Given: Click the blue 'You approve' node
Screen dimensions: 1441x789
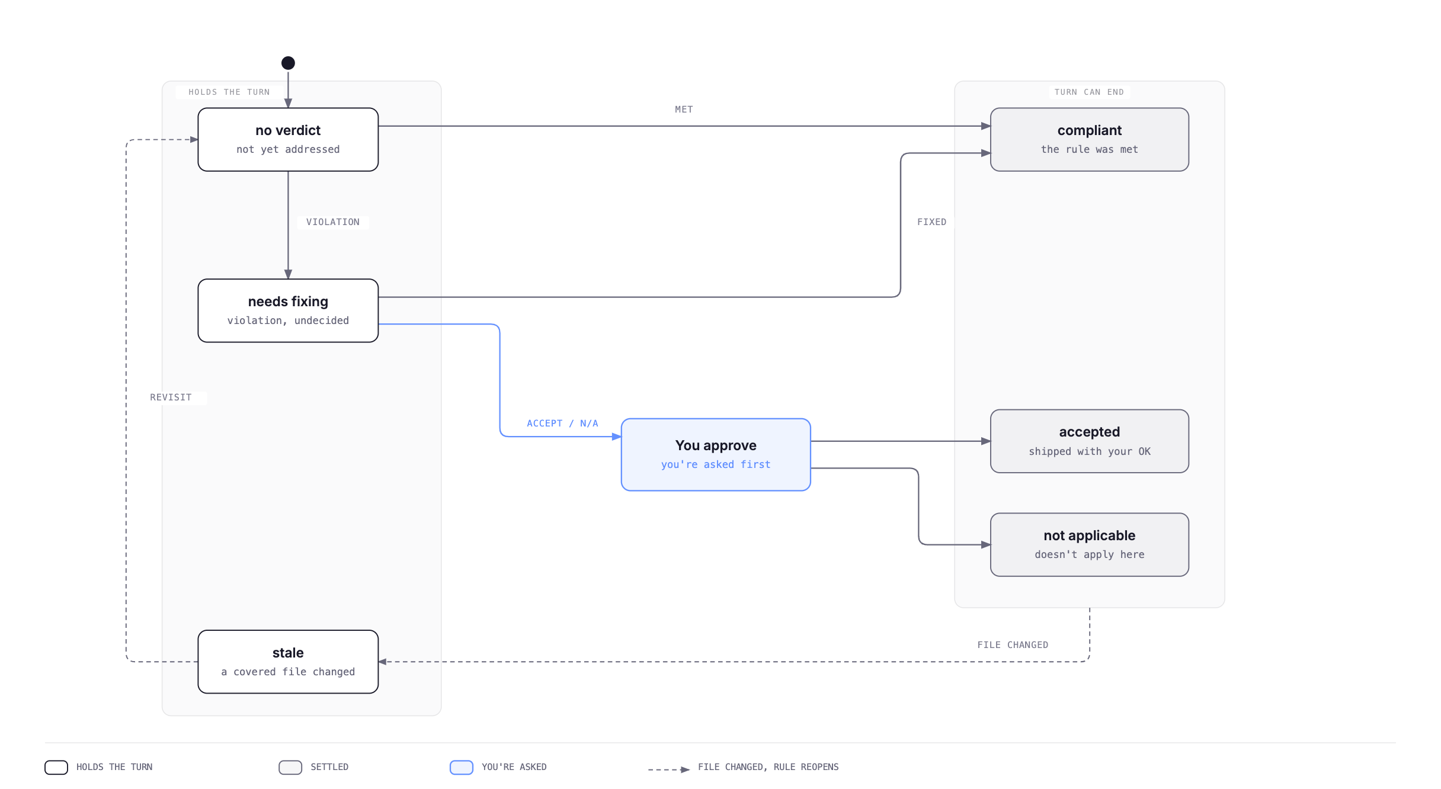Looking at the screenshot, I should 716,455.
